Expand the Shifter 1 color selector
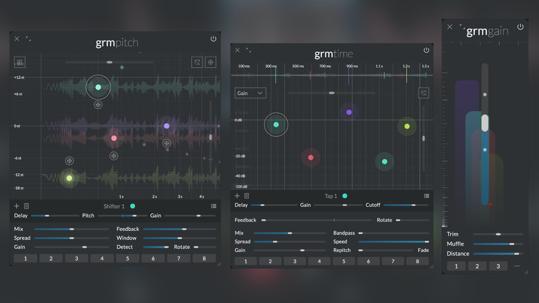This screenshot has width=539, height=303. [x=133, y=206]
